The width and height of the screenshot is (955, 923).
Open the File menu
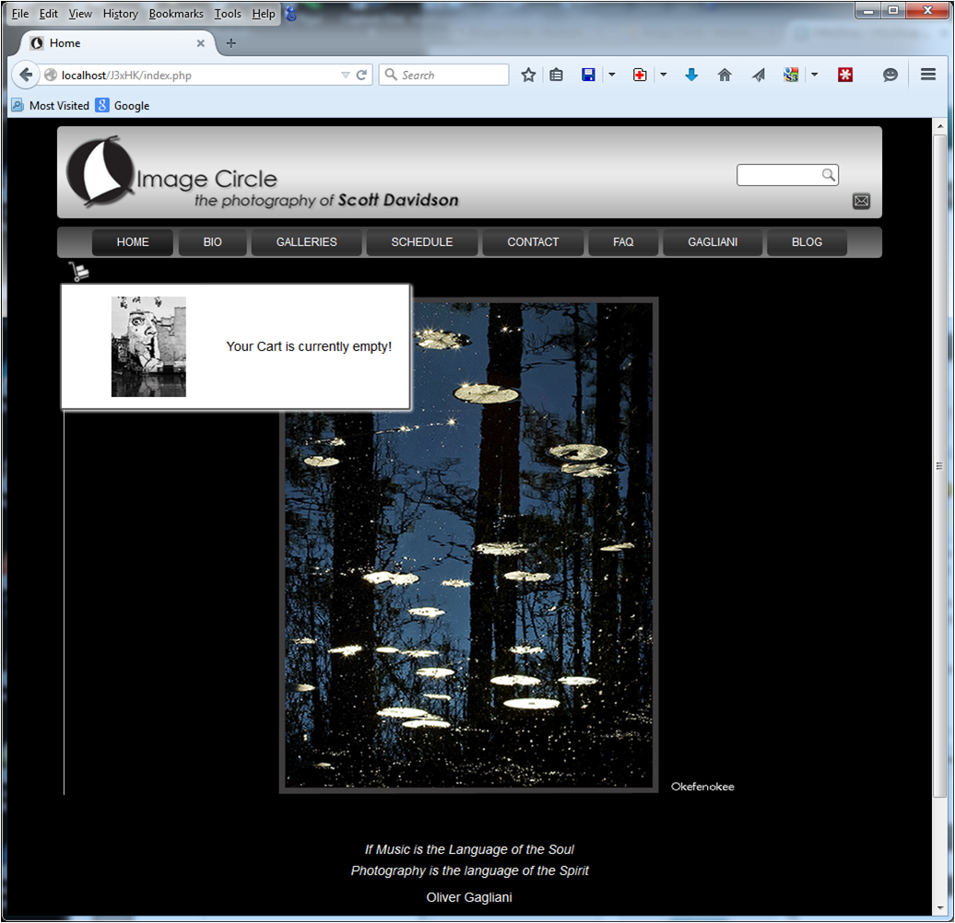tap(20, 14)
